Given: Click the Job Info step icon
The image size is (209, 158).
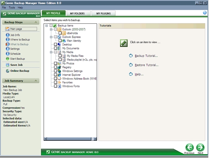Looking at the screenshot, I should tap(8, 35).
